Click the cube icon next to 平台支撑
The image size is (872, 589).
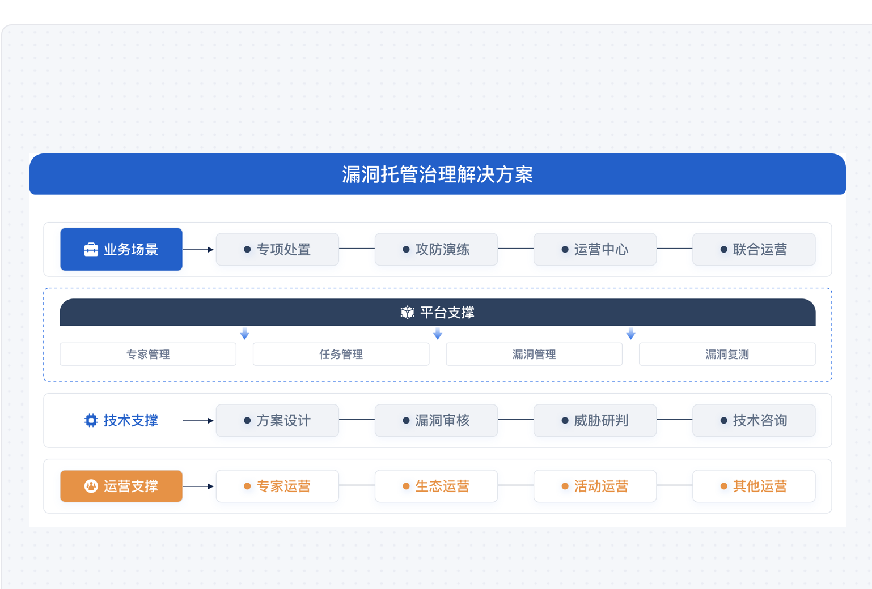pos(408,313)
